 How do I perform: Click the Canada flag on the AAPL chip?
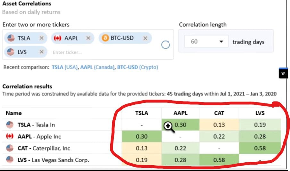[57, 38]
